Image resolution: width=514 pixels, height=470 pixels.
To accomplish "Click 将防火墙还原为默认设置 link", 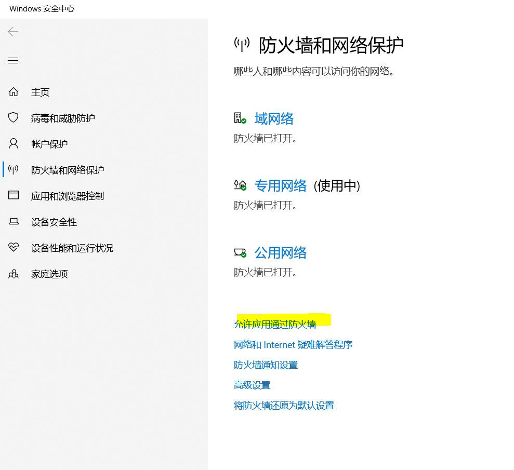I will [284, 406].
